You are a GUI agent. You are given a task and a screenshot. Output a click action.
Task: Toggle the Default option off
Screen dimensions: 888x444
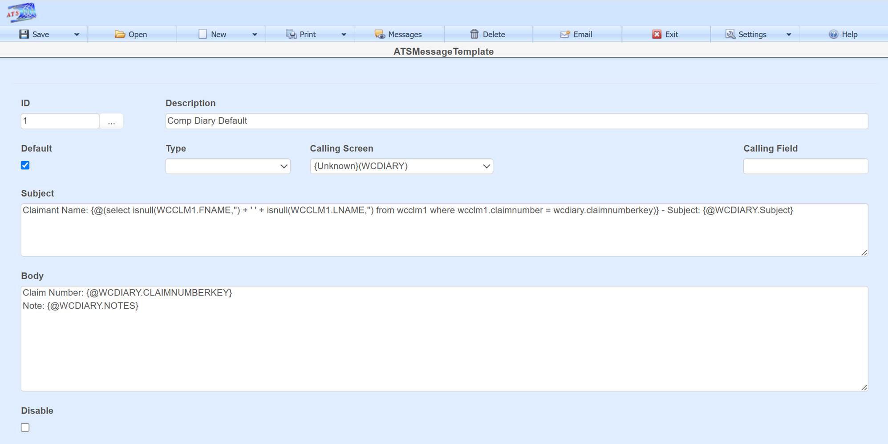[25, 165]
